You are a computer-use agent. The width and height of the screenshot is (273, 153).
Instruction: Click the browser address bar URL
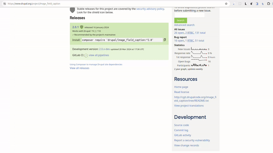(34, 4)
